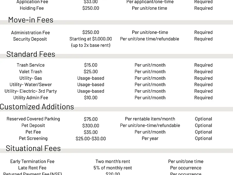Select the Per rentable item/month text
The image size is (233, 175).
coord(150,119)
